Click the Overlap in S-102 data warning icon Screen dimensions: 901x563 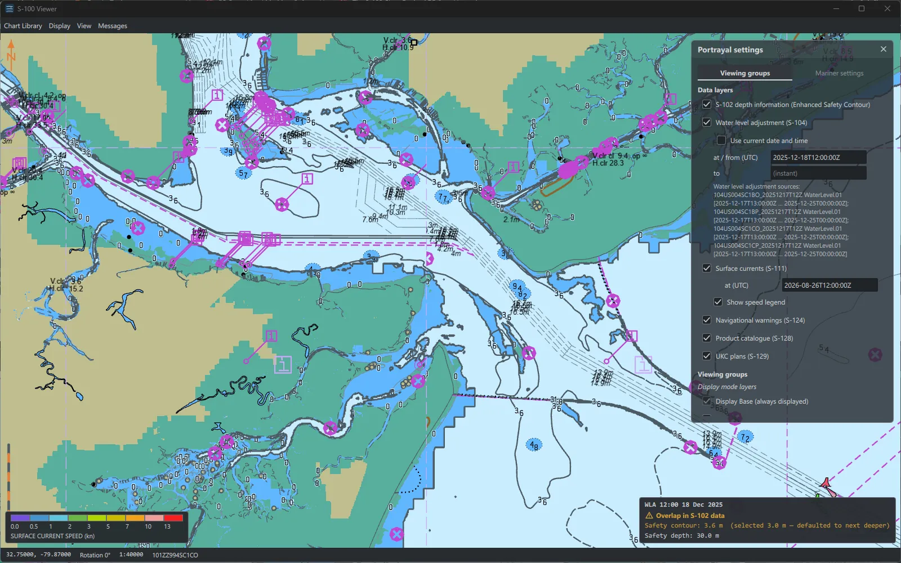pos(649,516)
